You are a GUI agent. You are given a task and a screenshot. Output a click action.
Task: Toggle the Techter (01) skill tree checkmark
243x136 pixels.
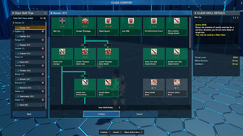click(x=18, y=71)
